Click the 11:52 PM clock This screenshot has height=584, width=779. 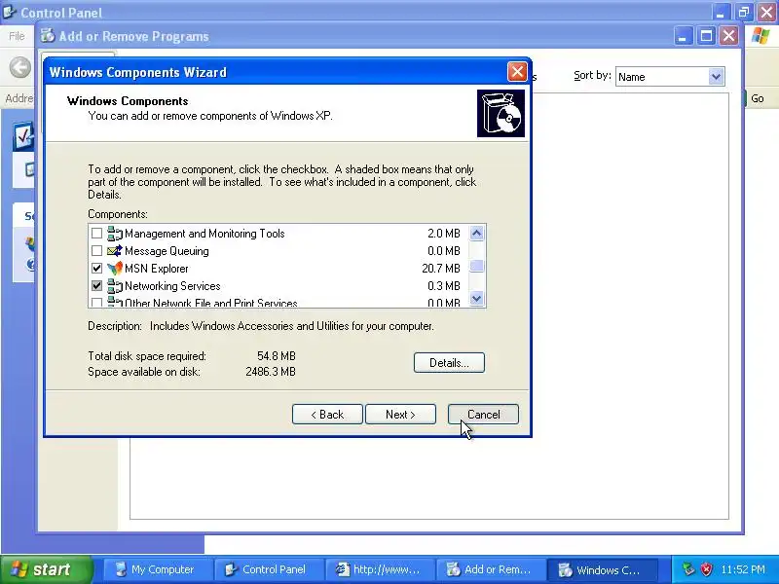click(x=743, y=569)
